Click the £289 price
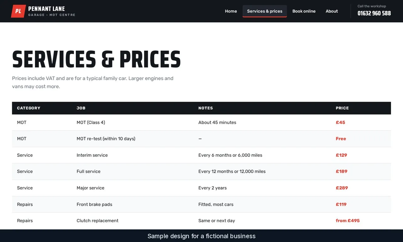This screenshot has height=242, width=403. pos(342,188)
